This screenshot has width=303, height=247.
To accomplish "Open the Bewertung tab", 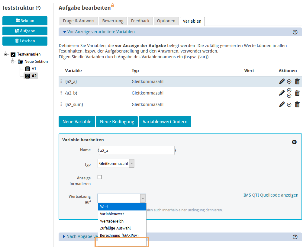I will coord(113,21).
